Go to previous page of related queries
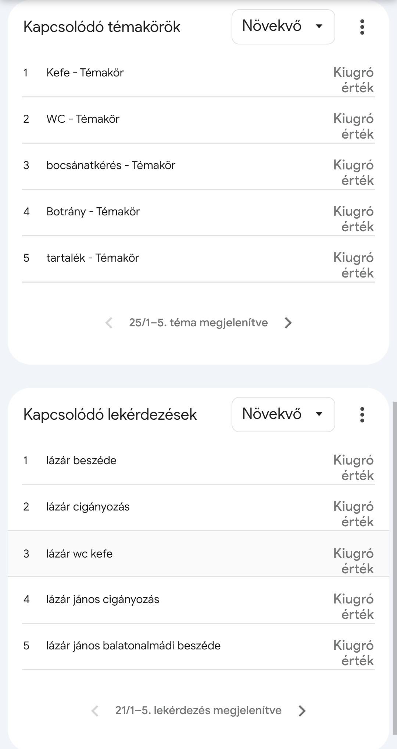397x749 pixels. 95,711
